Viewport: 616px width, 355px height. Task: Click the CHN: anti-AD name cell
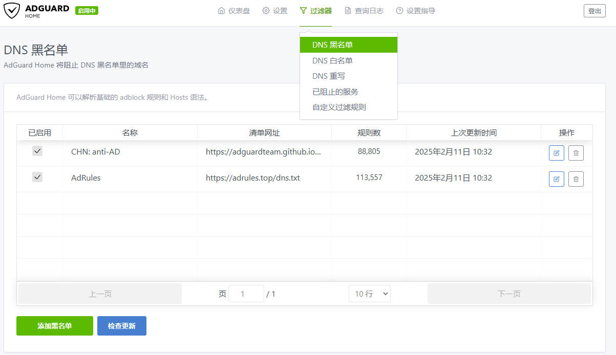130,152
